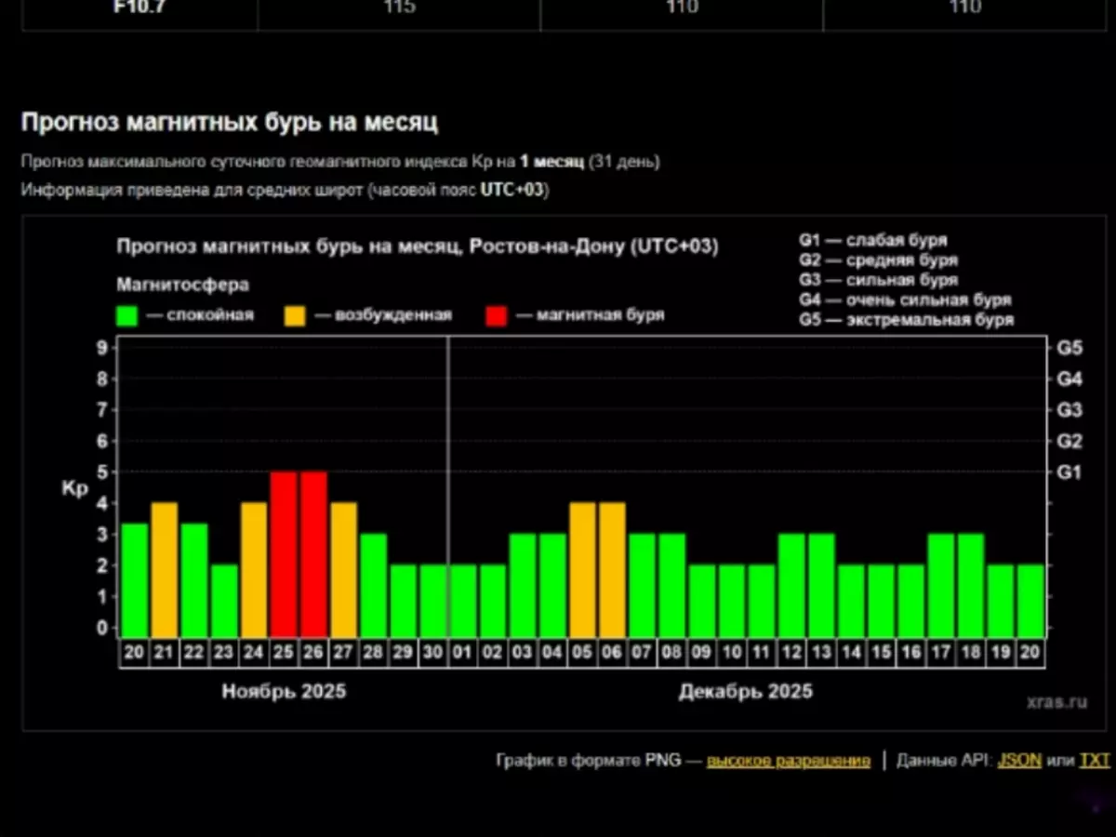Click the yellow возбужденная legend swatch
The image size is (1116, 837).
pyautogui.click(x=295, y=315)
